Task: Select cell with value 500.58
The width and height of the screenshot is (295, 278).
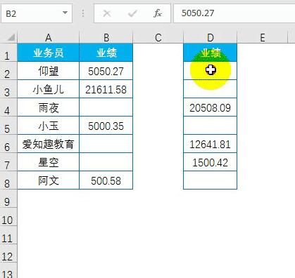Action: pos(106,180)
